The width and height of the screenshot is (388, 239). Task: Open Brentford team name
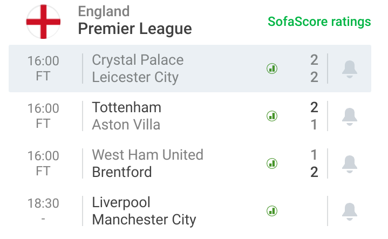pos(122,172)
